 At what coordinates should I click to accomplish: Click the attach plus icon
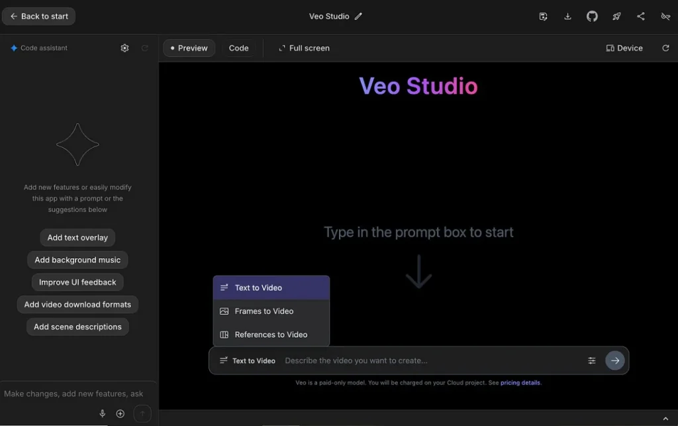coord(120,413)
